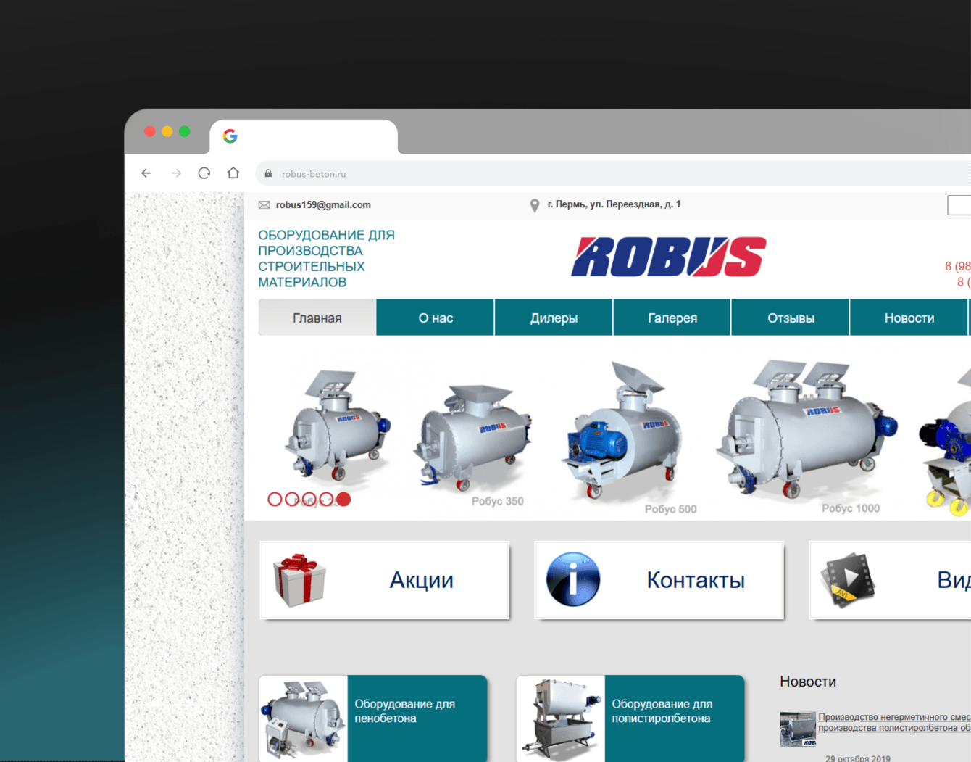Click the robus-beton.ru address bar field

click(314, 174)
